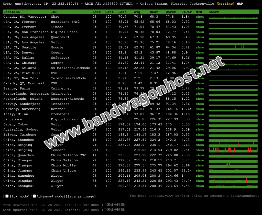
Task: Show MTR for Beijing Tencent
Action: pos(200,150)
